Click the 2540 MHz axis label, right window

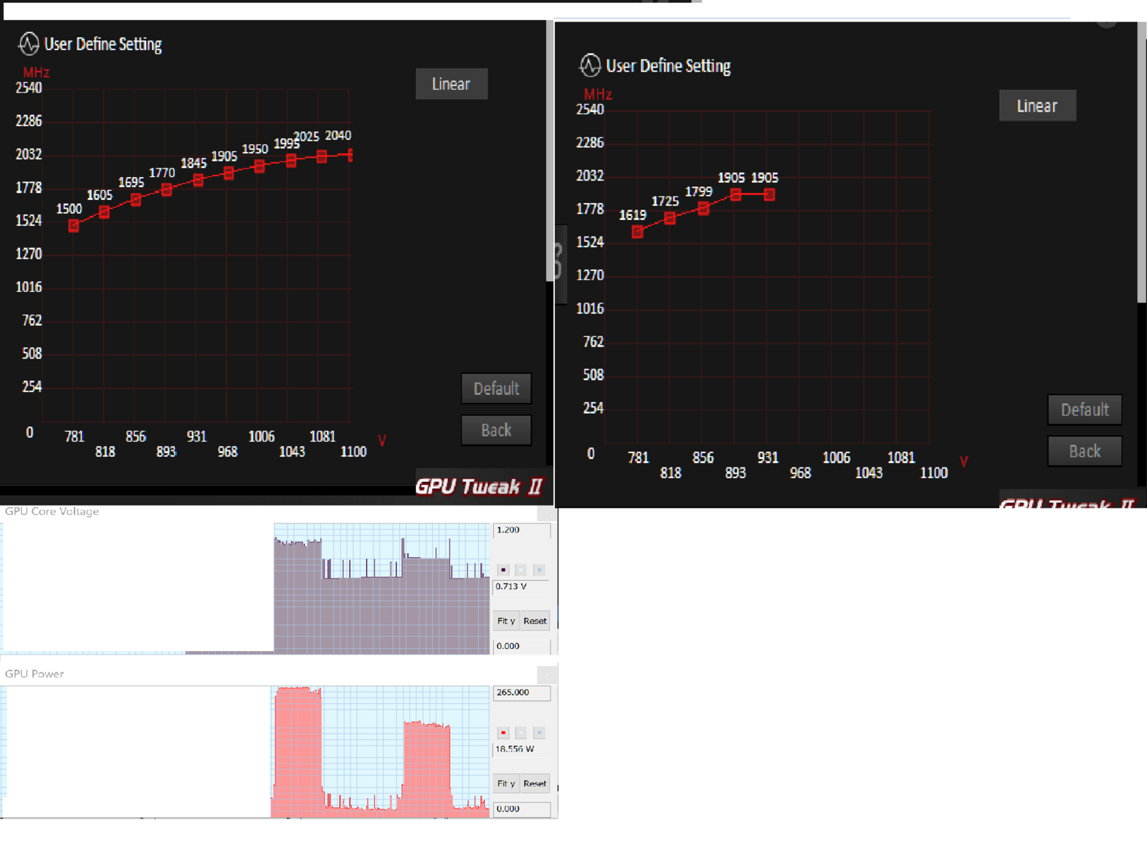coord(590,110)
